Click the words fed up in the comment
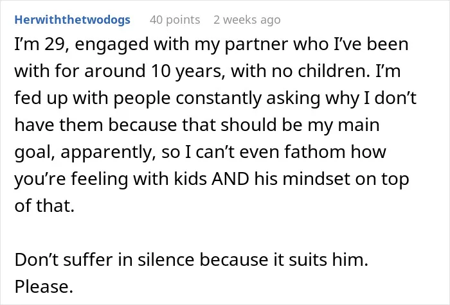The width and height of the screenshot is (450, 305). (x=41, y=98)
